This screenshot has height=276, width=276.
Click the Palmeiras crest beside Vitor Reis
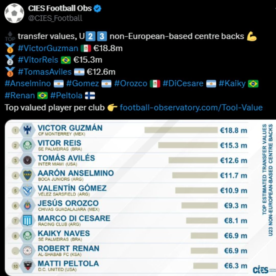[x=27, y=145]
